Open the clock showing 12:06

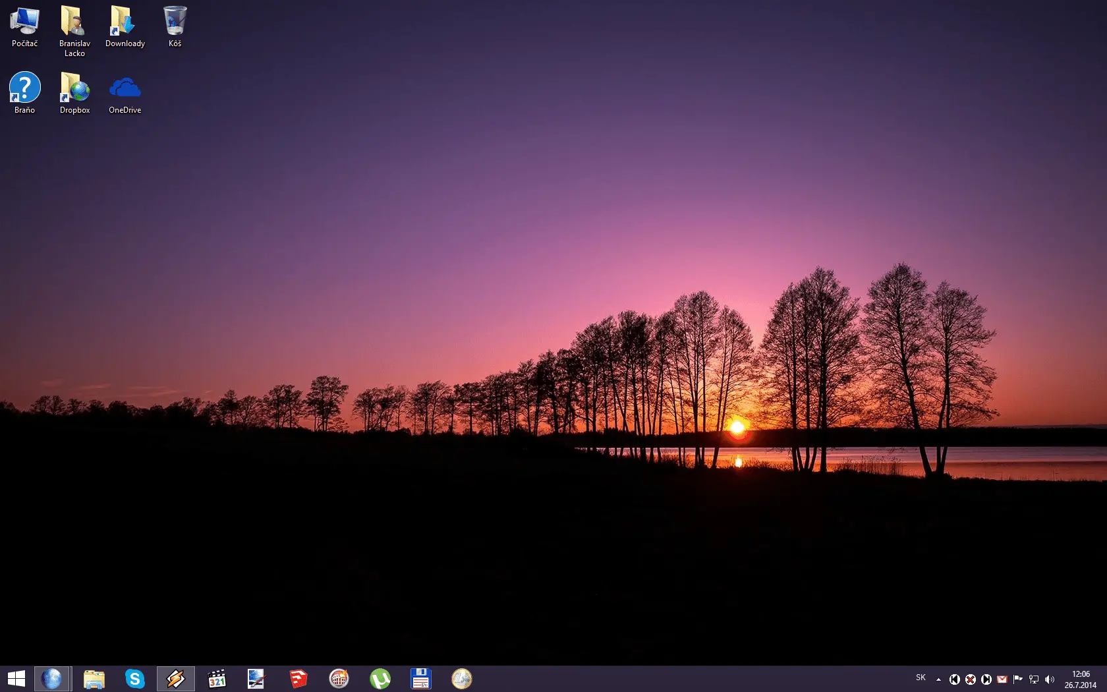(x=1080, y=679)
